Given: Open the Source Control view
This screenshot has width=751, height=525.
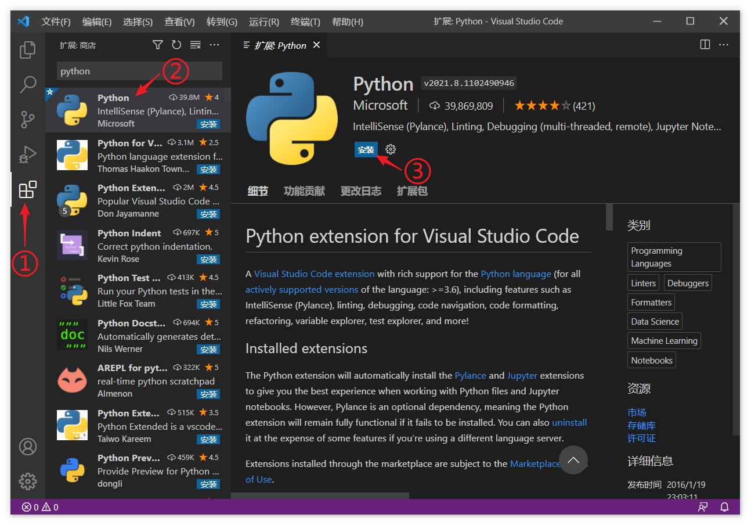Looking at the screenshot, I should (28, 119).
